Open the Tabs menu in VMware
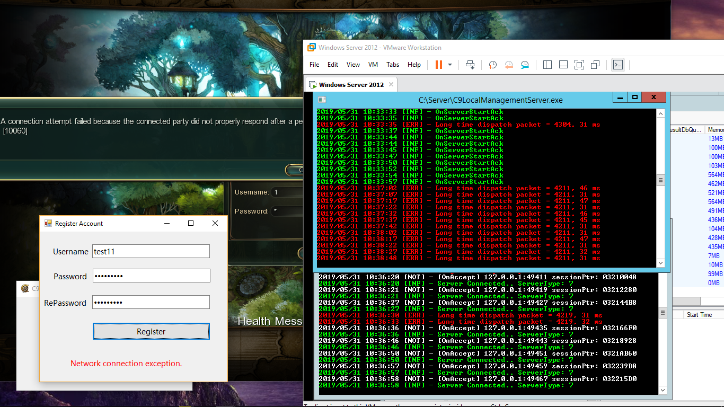 (x=393, y=65)
